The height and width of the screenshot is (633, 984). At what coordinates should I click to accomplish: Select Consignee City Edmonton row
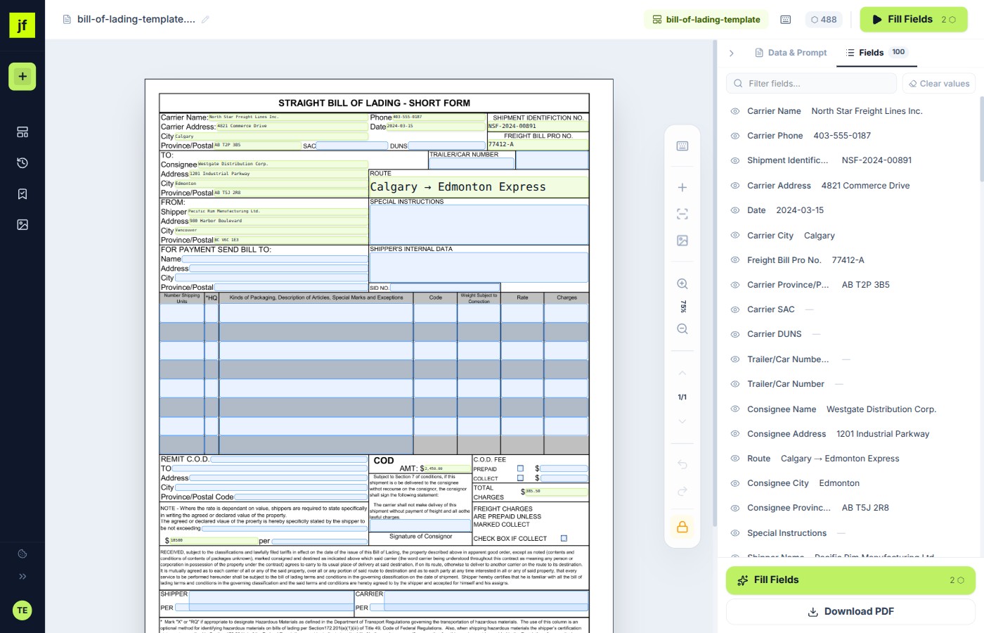(850, 483)
